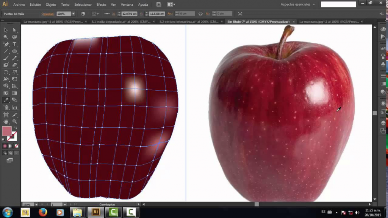Open the Efecto menu

[101, 5]
